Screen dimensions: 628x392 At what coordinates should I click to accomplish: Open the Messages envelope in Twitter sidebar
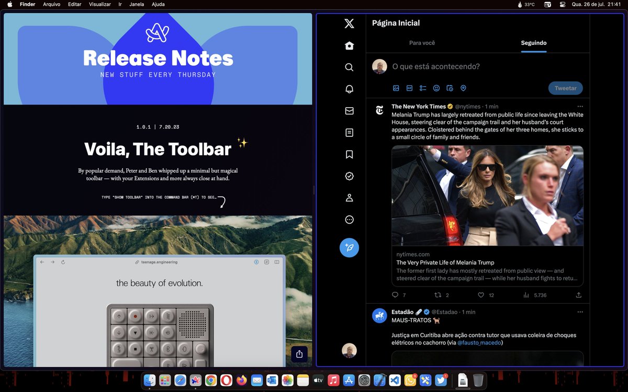[x=349, y=111]
